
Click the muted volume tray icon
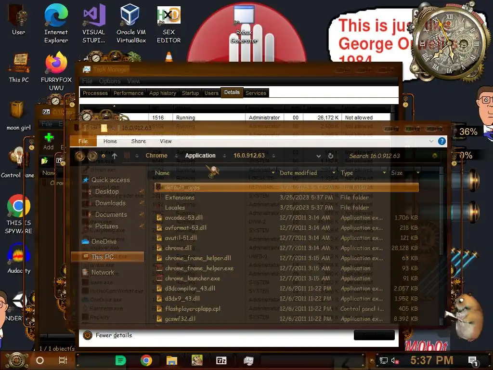(395, 360)
